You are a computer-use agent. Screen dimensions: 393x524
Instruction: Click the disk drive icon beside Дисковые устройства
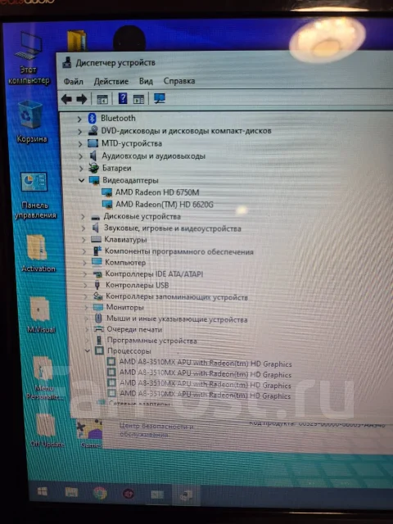96,218
